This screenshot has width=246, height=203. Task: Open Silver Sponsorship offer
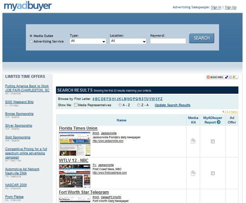[19, 126]
